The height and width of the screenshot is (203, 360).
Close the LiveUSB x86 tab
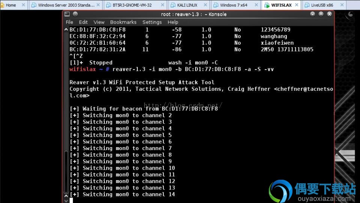tap(342, 5)
